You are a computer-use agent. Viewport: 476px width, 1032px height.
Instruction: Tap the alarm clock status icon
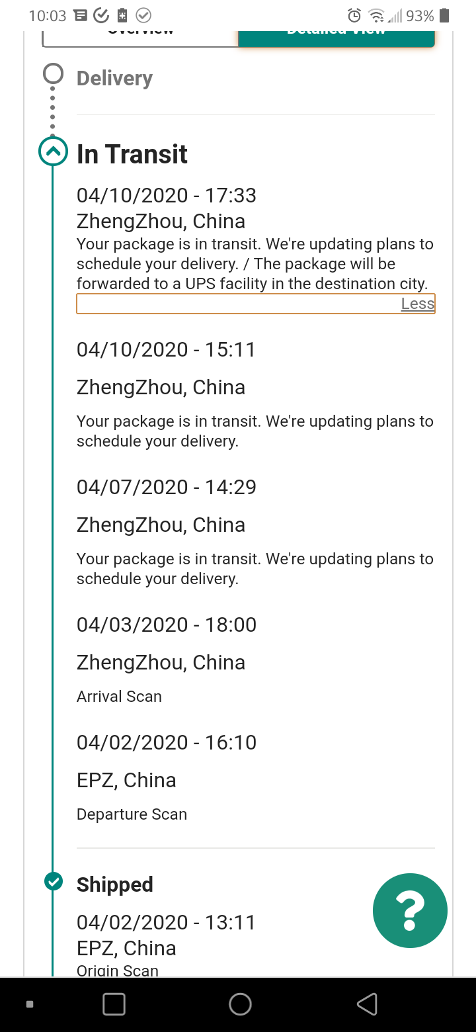(x=354, y=15)
